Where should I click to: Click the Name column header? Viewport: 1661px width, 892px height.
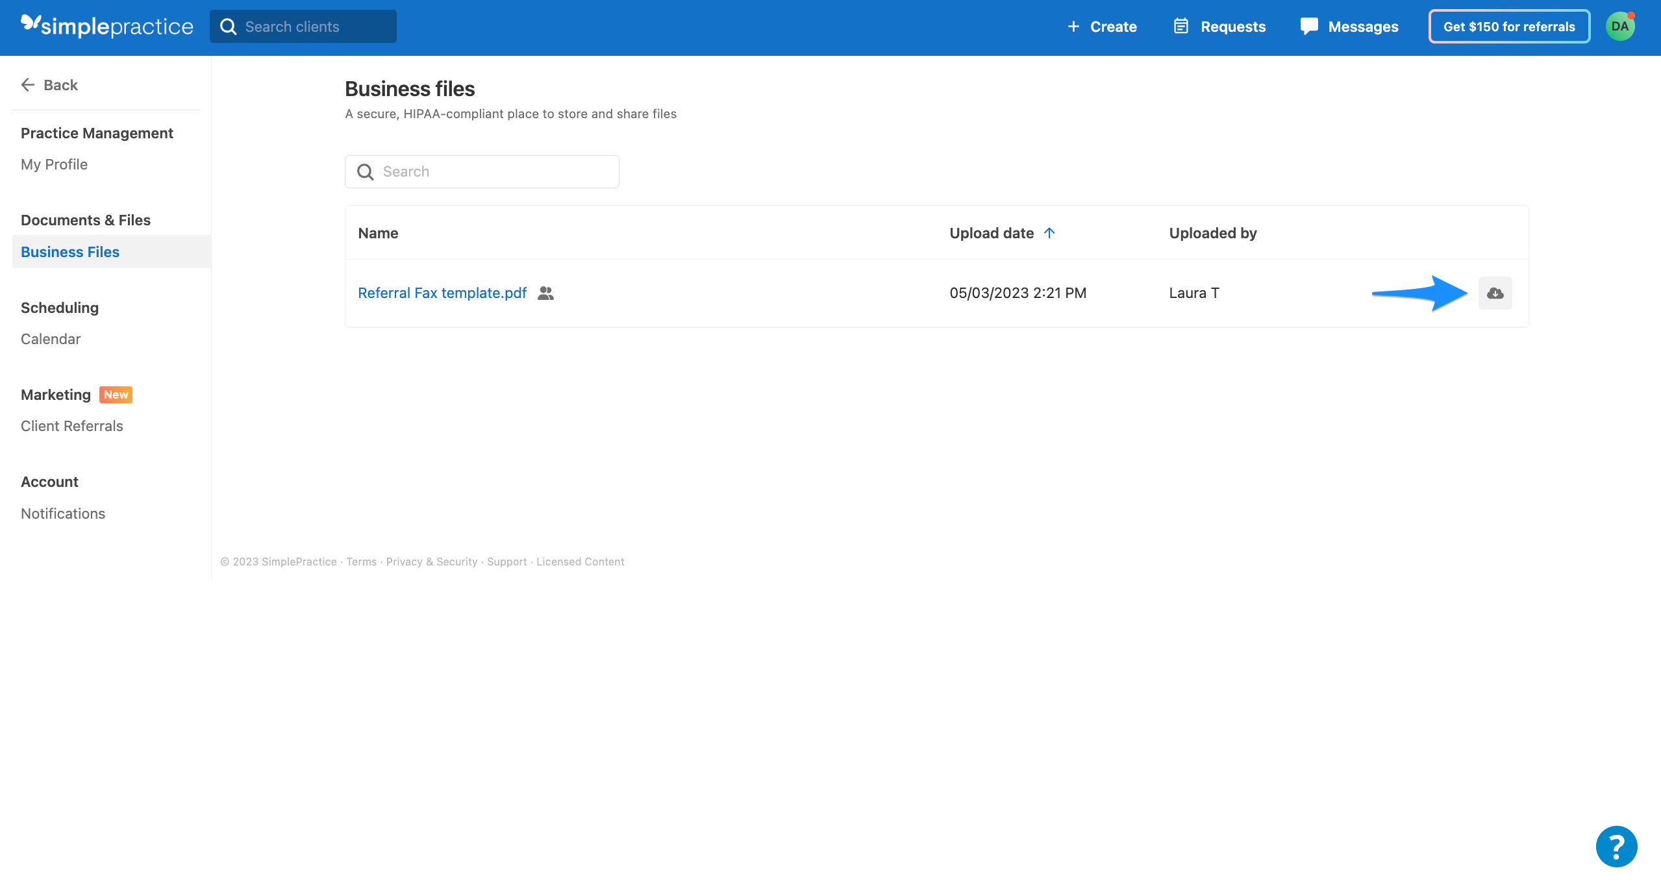378,233
